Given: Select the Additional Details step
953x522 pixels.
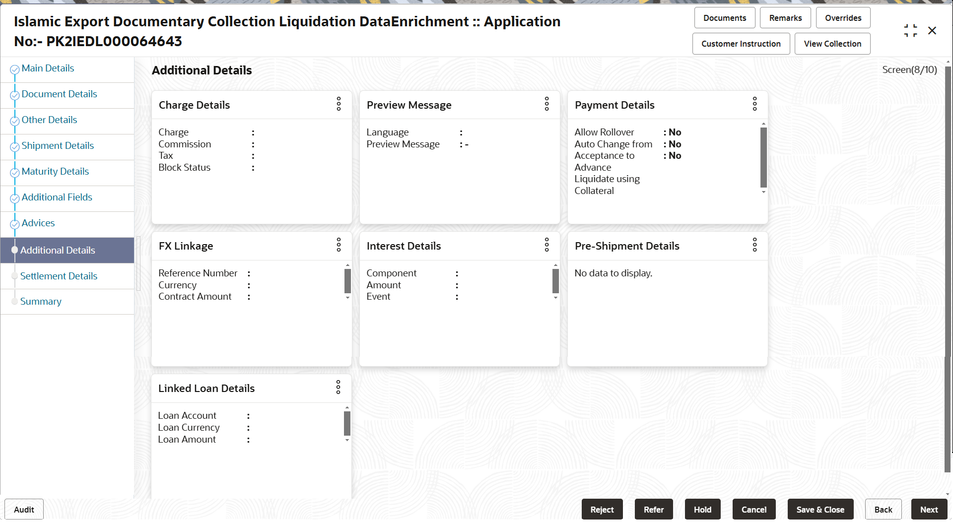Looking at the screenshot, I should pos(67,250).
